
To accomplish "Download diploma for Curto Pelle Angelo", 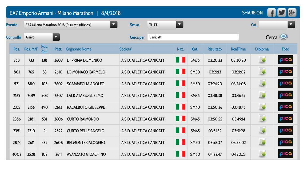I will 262,131.
